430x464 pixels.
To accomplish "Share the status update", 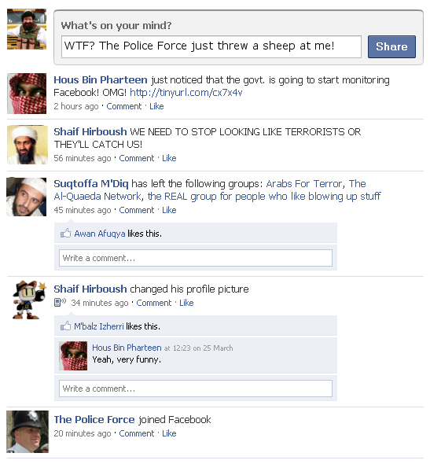I will pos(391,46).
